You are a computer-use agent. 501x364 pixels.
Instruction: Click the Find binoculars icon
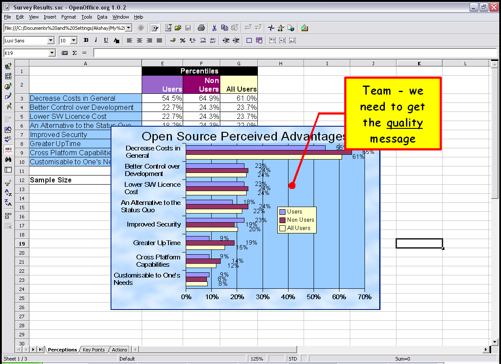(8, 160)
